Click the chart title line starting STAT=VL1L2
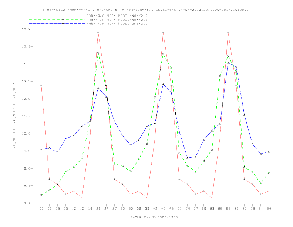The image size is (293, 227). click(145, 10)
